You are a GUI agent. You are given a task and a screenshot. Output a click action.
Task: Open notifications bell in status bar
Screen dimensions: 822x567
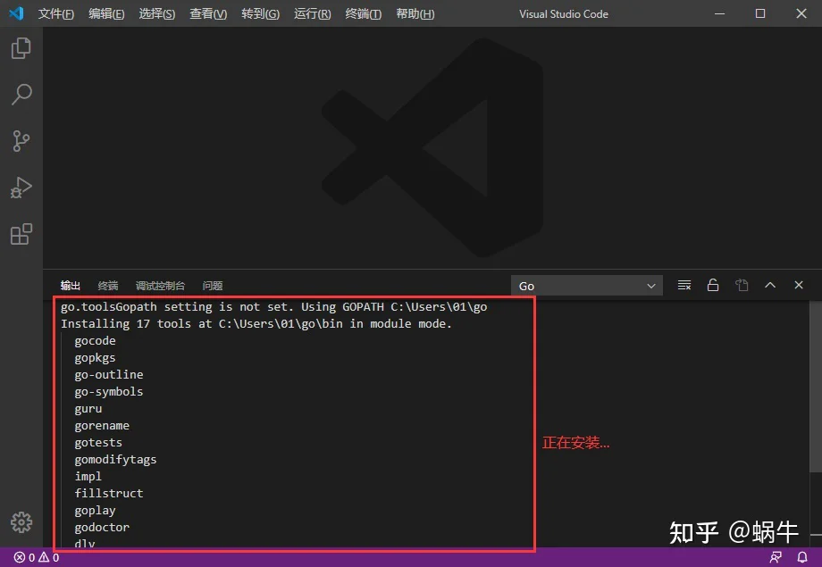pyautogui.click(x=802, y=557)
